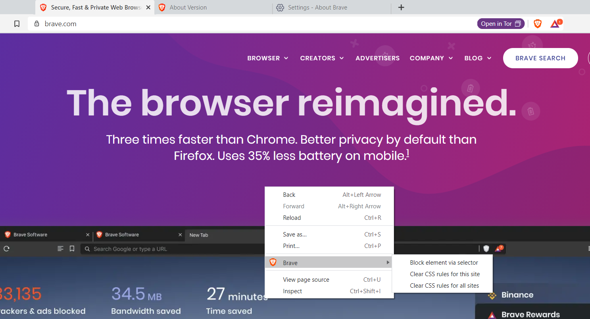This screenshot has width=590, height=319.
Task: Click Brave lion icon in context menu
Action: click(x=273, y=262)
